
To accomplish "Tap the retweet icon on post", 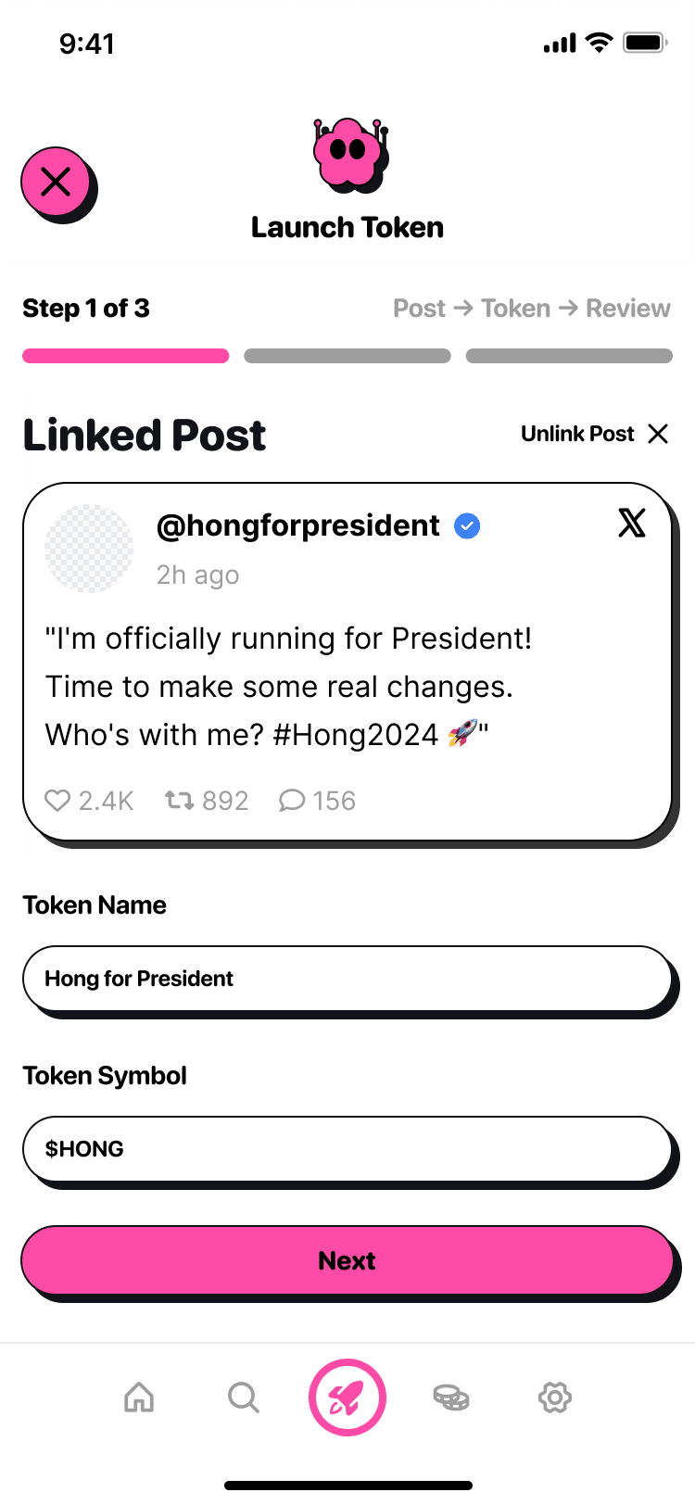I will click(179, 800).
